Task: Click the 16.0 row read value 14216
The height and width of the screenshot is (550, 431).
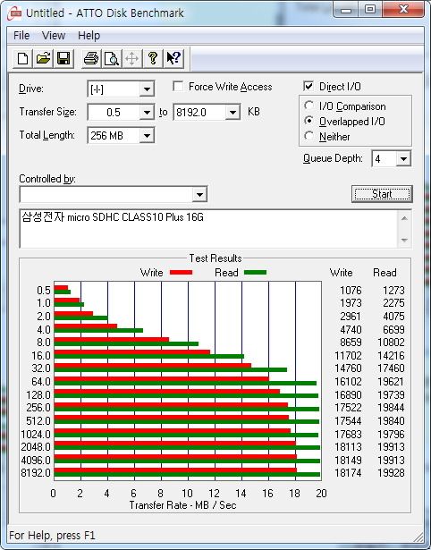Action: [391, 356]
